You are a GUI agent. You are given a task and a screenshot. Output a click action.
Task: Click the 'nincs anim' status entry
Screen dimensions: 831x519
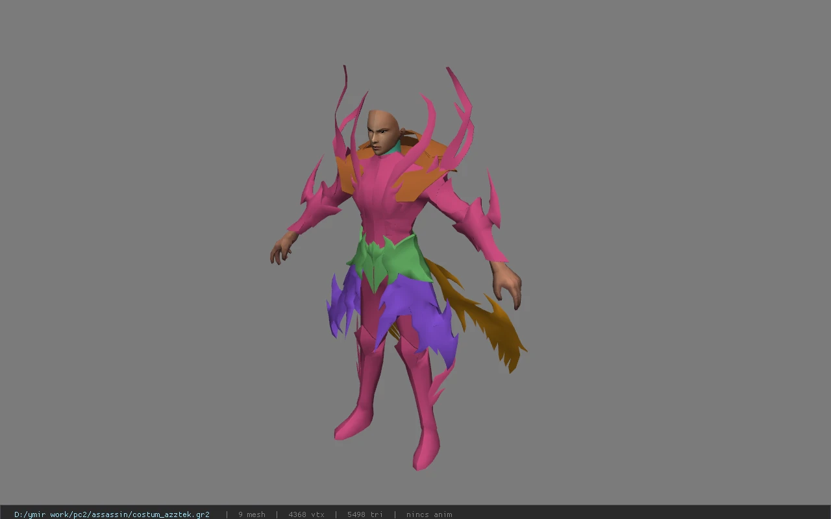pos(429,514)
